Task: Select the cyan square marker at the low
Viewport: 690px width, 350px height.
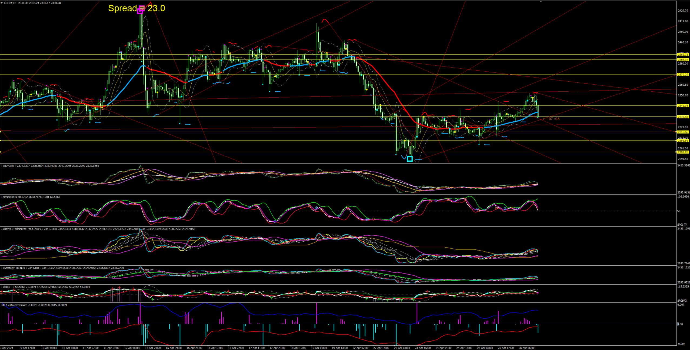Action: pos(410,159)
